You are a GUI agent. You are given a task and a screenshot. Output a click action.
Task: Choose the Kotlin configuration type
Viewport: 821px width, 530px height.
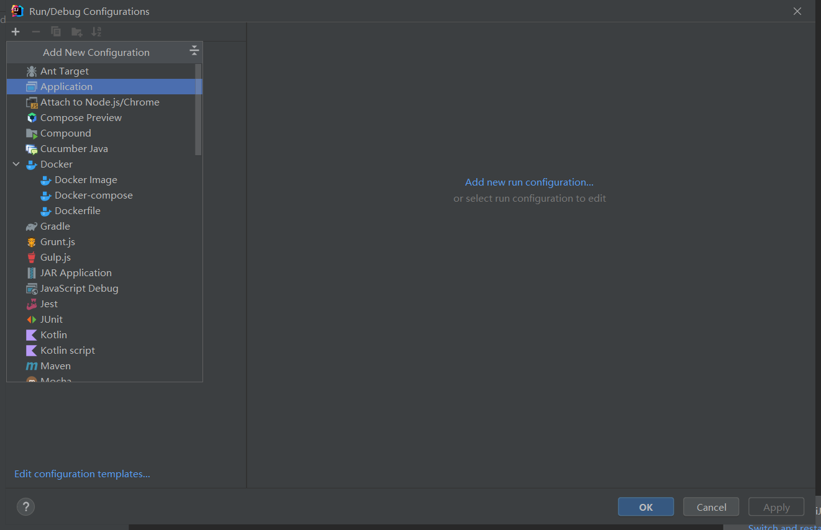click(104, 335)
